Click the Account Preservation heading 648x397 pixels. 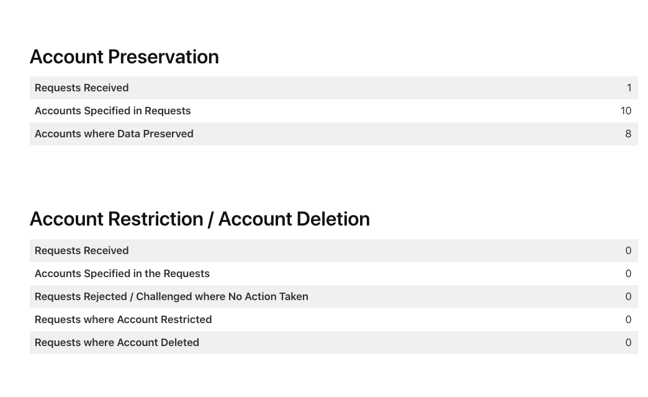(124, 57)
